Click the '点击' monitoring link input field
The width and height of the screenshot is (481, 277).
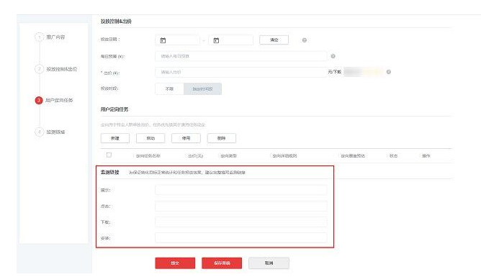(241, 206)
